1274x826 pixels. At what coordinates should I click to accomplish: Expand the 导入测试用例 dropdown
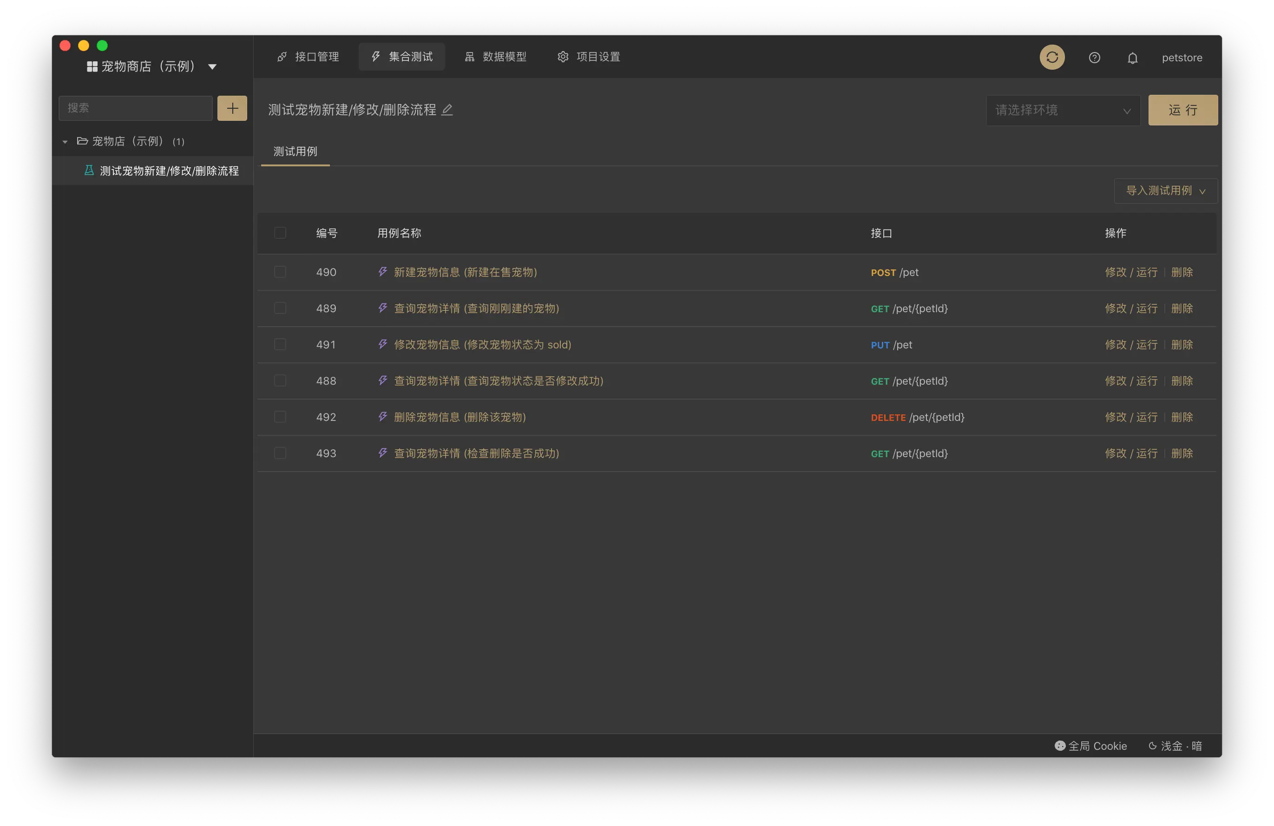pos(1165,190)
